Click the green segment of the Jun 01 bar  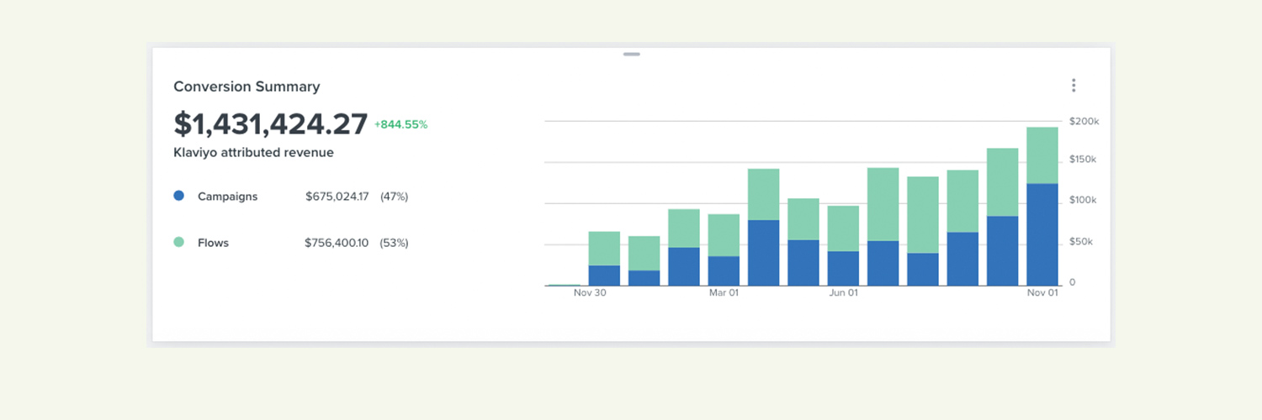(843, 228)
